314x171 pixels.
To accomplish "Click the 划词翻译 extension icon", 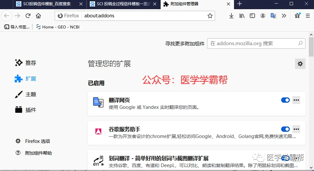I will click(x=98, y=161).
